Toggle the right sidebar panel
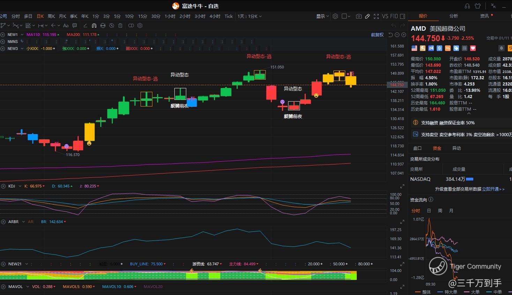 coord(402,16)
